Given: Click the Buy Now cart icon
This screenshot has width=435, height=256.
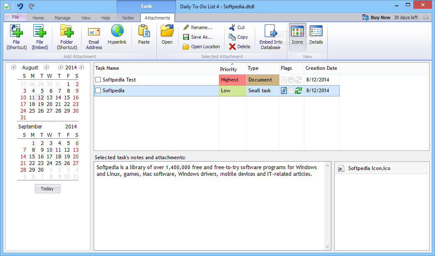Looking at the screenshot, I should (365, 17).
